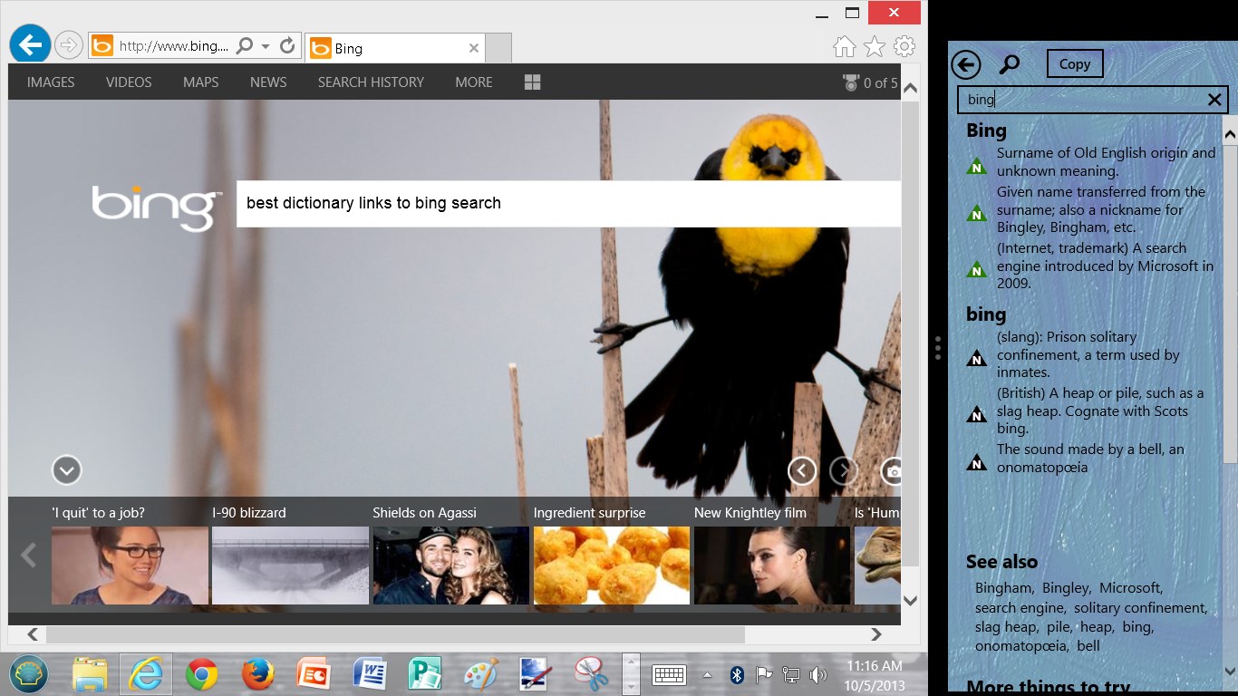Mute audio via the speaker tray icon
The width and height of the screenshot is (1238, 696).
[819, 674]
